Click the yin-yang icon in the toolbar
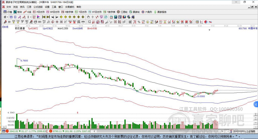Image resolution: width=258 pixels, height=139 pixels. (x=206, y=22)
